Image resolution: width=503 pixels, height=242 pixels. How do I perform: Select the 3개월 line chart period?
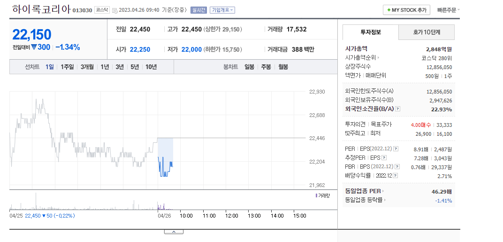pos(87,67)
